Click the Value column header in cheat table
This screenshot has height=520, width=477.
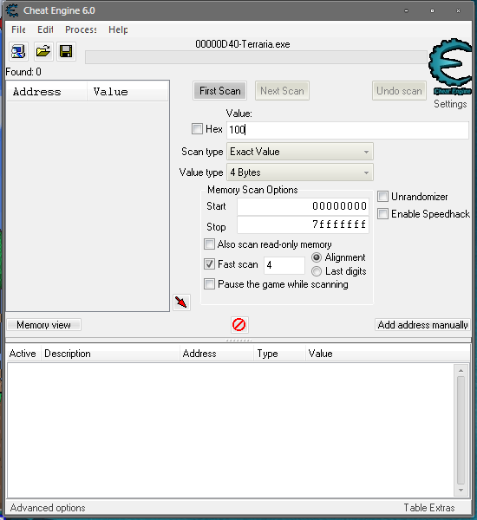[x=388, y=354]
